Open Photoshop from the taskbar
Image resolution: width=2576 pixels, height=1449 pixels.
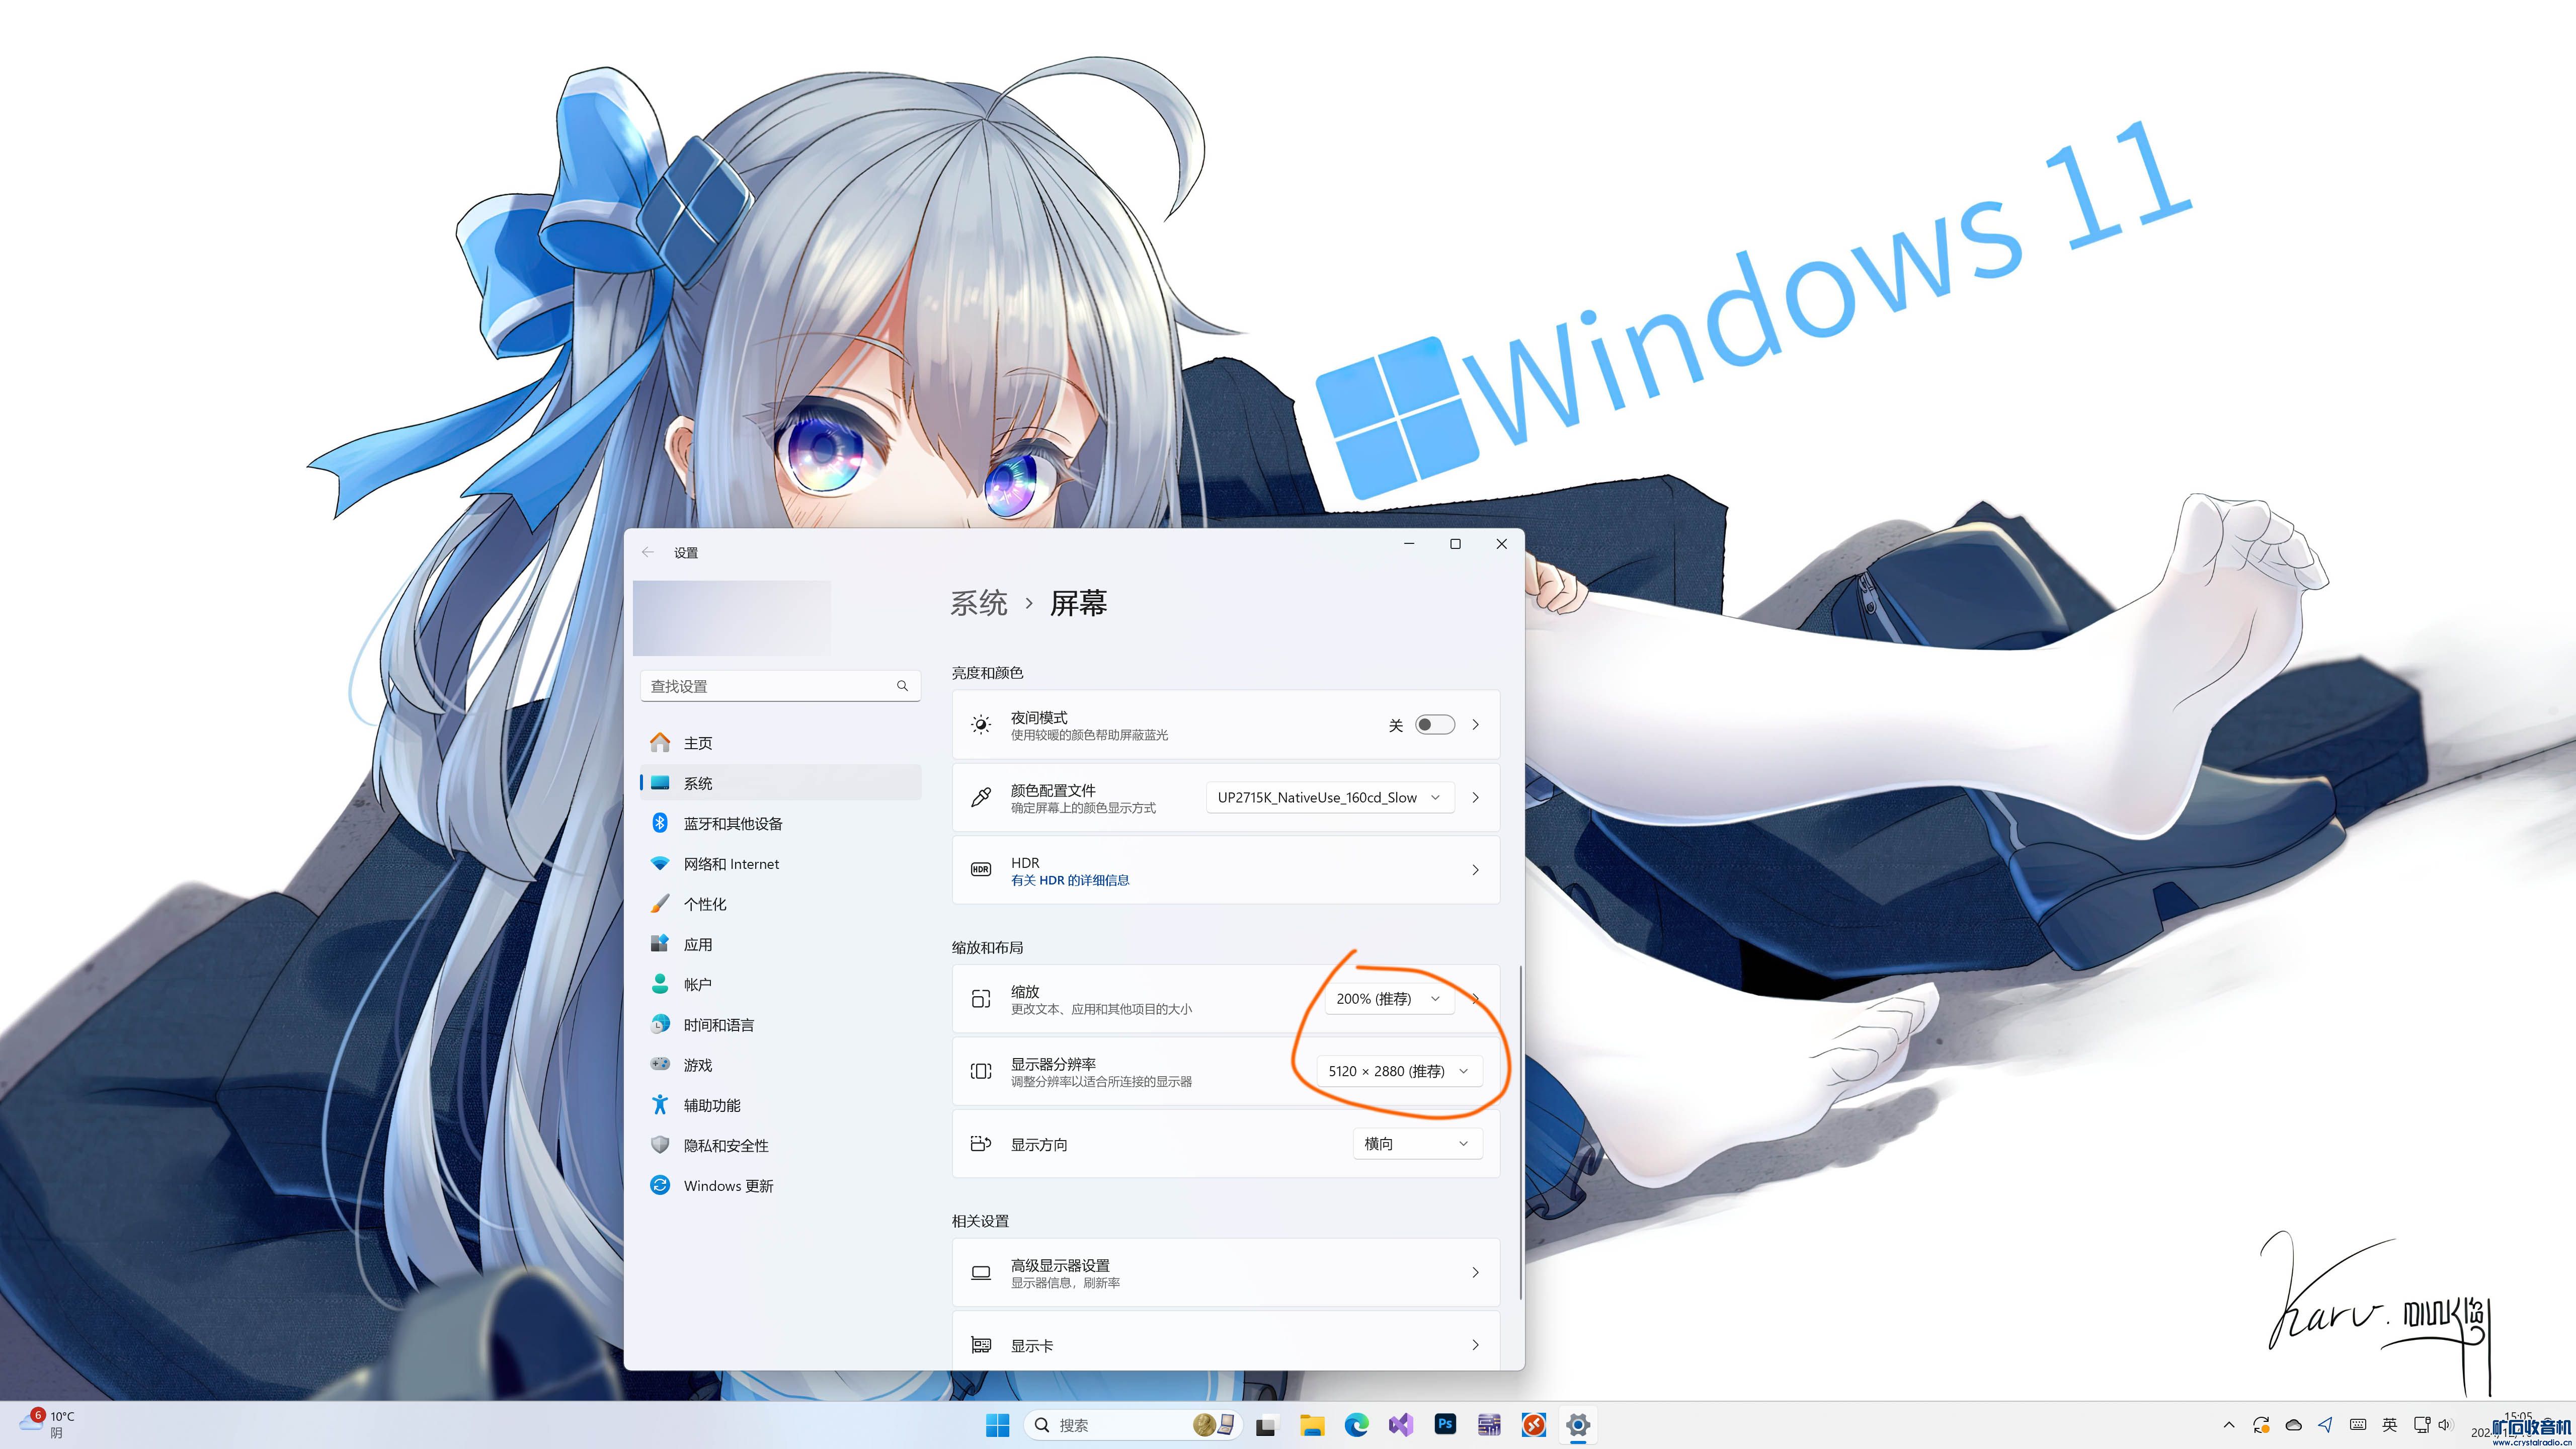[x=1445, y=1424]
